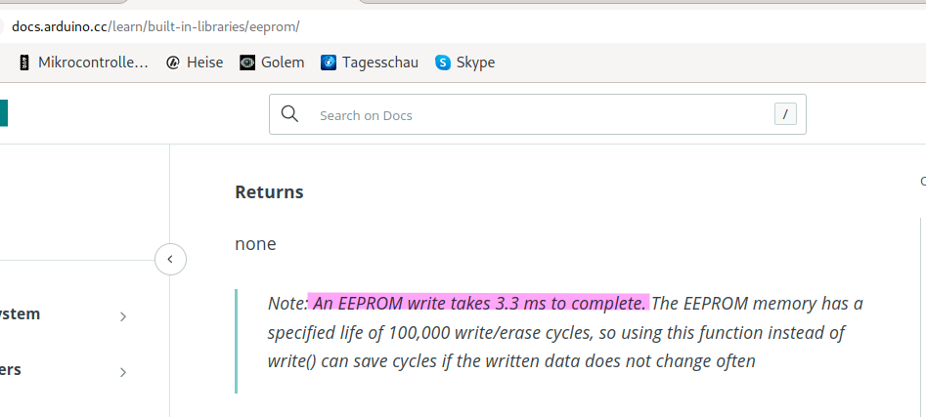
Task: Click the docs.arduino.cc address bar URL
Action: tap(155, 26)
